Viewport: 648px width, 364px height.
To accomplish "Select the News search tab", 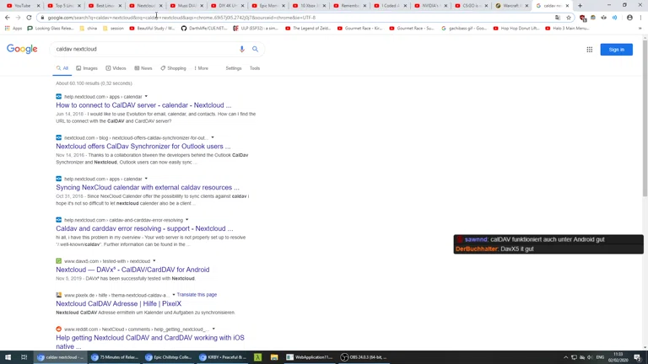I will point(143,68).
